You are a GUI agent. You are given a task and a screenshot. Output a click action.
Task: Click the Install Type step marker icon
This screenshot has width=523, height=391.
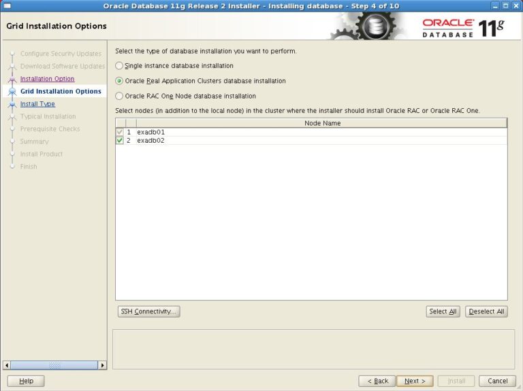(12, 104)
